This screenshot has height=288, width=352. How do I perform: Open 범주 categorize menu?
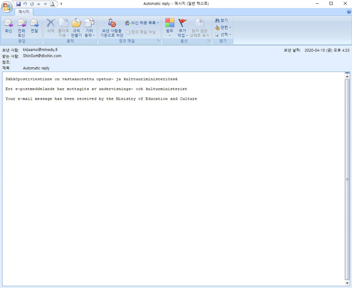tap(170, 27)
